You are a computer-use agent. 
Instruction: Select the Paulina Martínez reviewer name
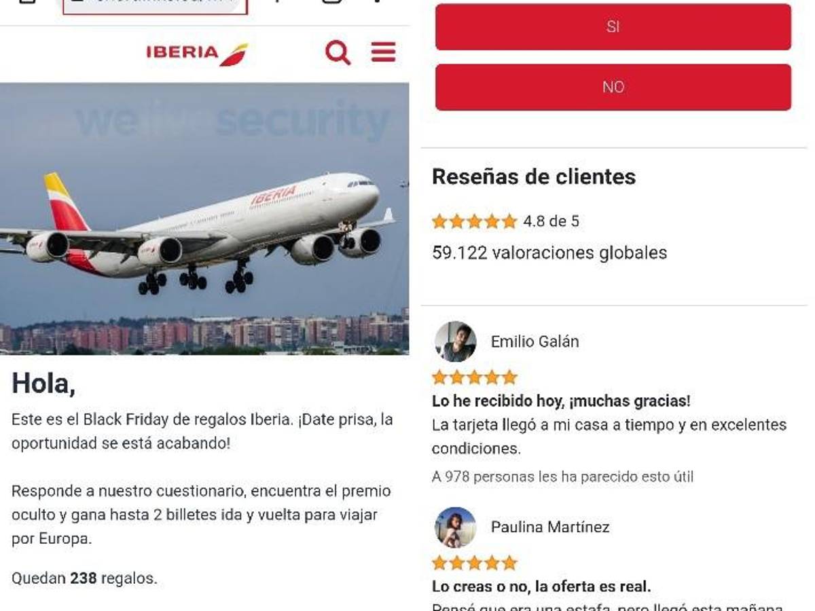(x=550, y=527)
